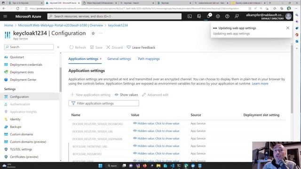Open Certificates (preview) in the left menu
The image size is (301, 169).
pyautogui.click(x=24, y=156)
